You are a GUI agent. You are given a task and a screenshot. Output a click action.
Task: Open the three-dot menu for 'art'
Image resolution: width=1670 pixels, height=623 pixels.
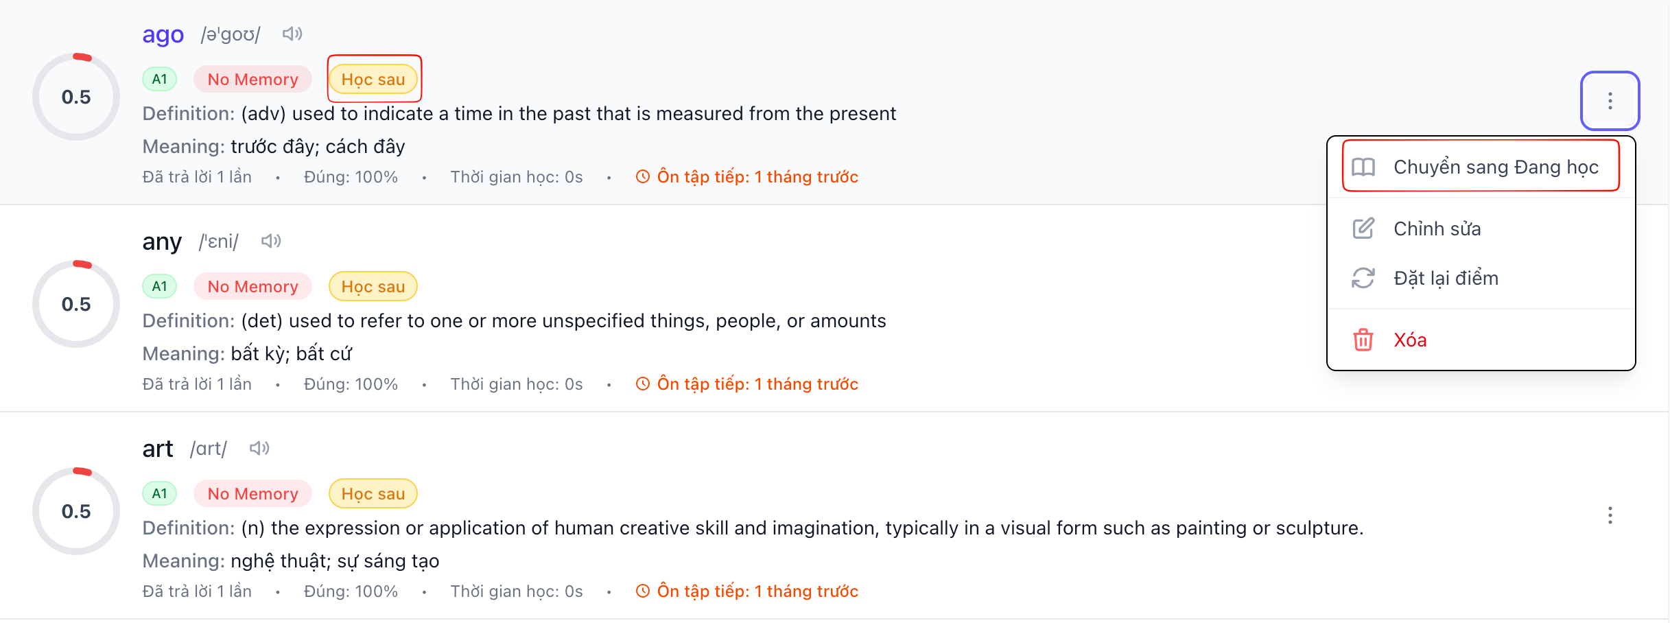point(1610,515)
